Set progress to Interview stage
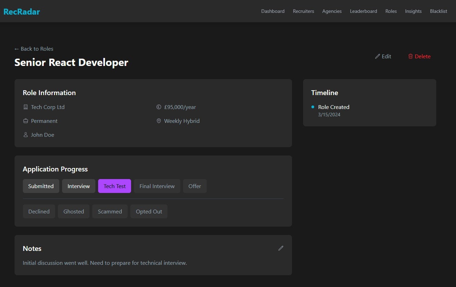The width and height of the screenshot is (456, 287). tap(79, 186)
